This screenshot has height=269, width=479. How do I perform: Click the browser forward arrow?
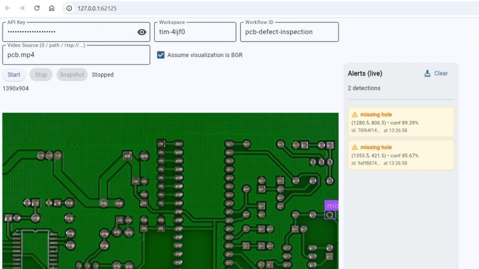pos(22,8)
